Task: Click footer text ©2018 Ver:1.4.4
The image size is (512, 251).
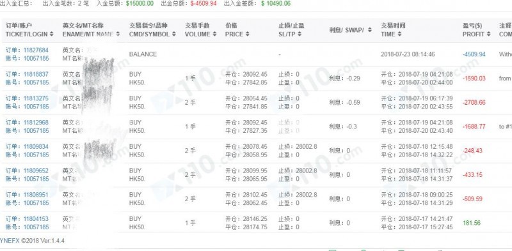Action: pos(43,241)
